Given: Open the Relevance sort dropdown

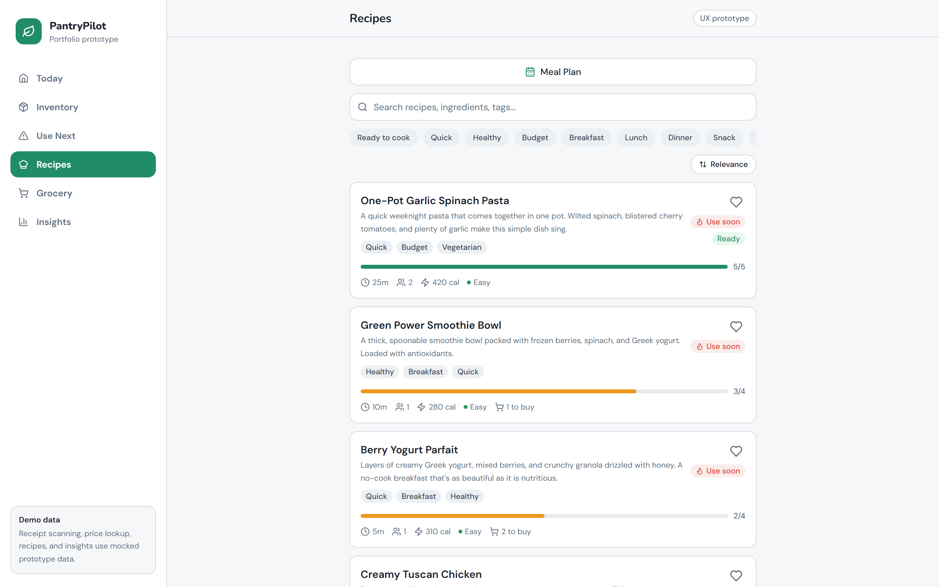Looking at the screenshot, I should tap(723, 165).
